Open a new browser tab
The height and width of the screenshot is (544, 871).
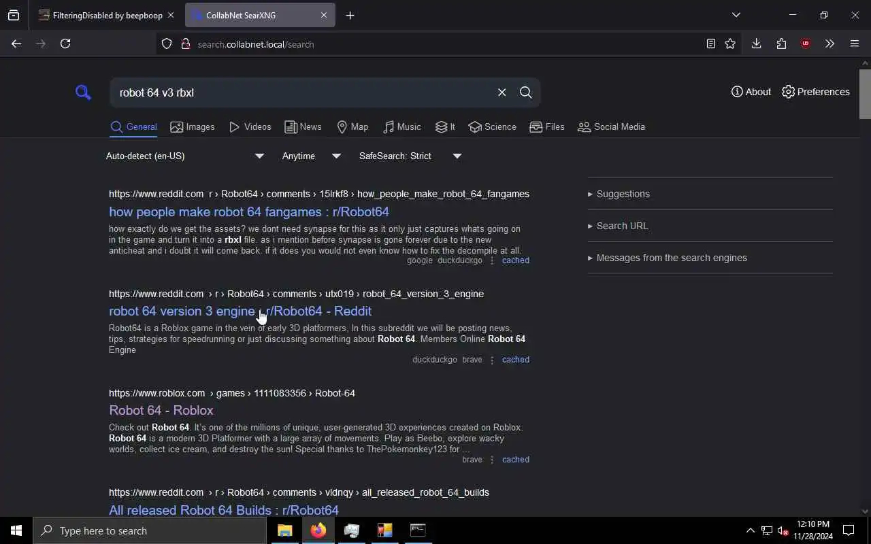(x=350, y=15)
